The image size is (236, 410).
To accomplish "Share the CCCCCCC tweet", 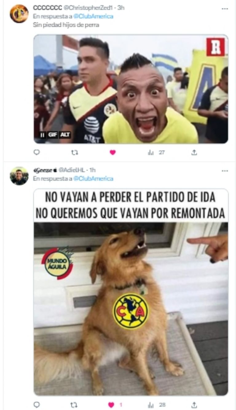I will (x=194, y=152).
